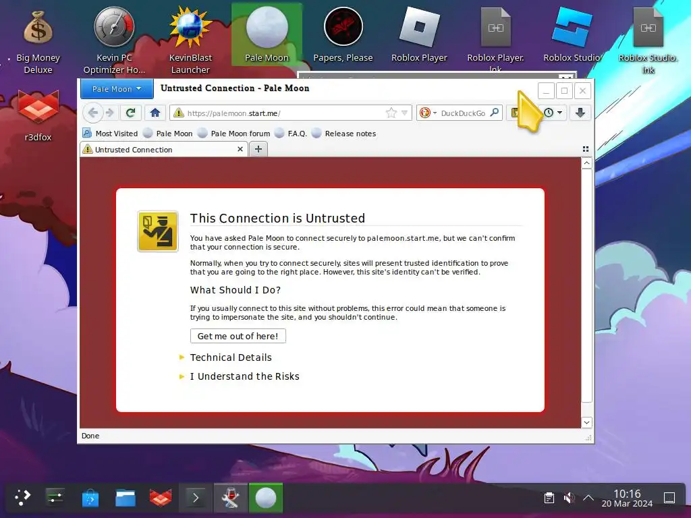
Task: Open the Release notes bookmark
Action: [343, 134]
